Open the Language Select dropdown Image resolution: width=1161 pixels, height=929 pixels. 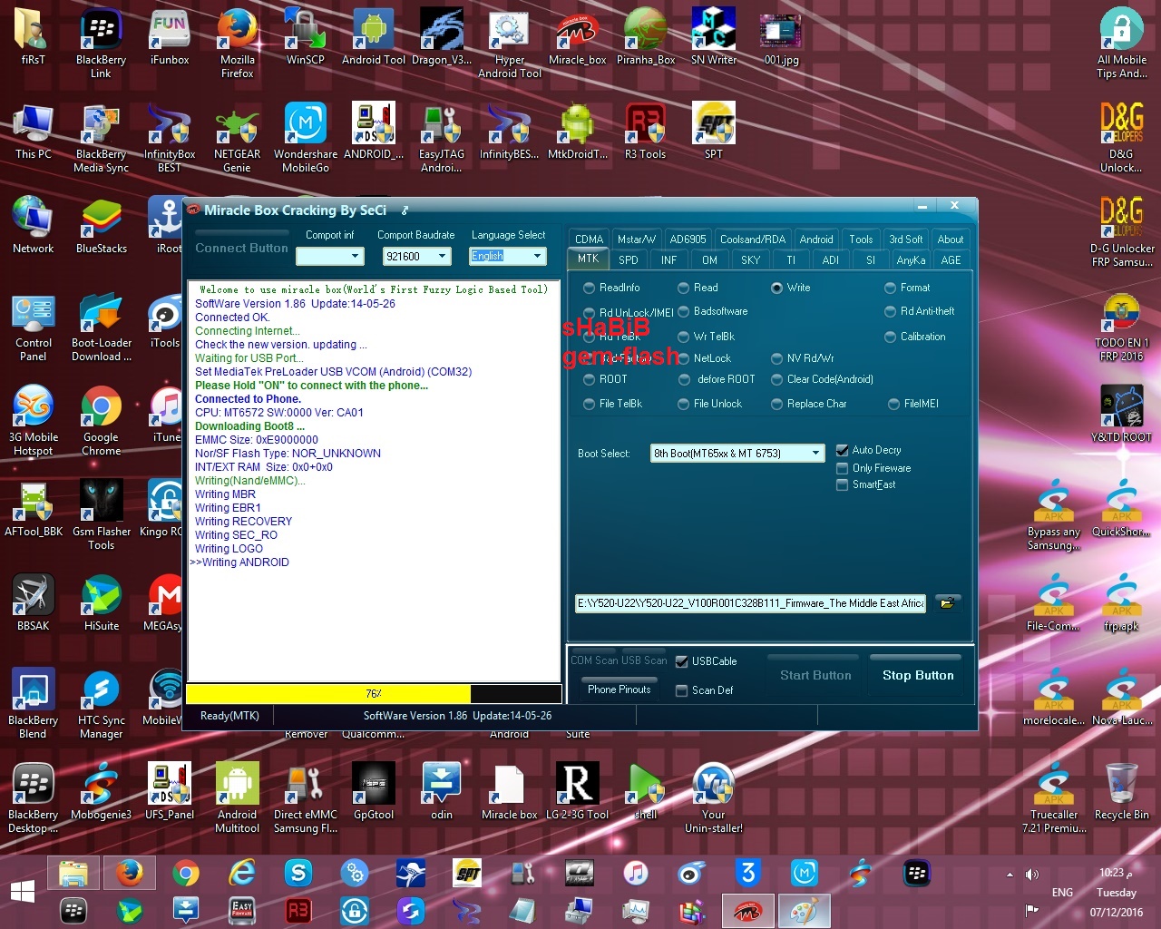(537, 257)
